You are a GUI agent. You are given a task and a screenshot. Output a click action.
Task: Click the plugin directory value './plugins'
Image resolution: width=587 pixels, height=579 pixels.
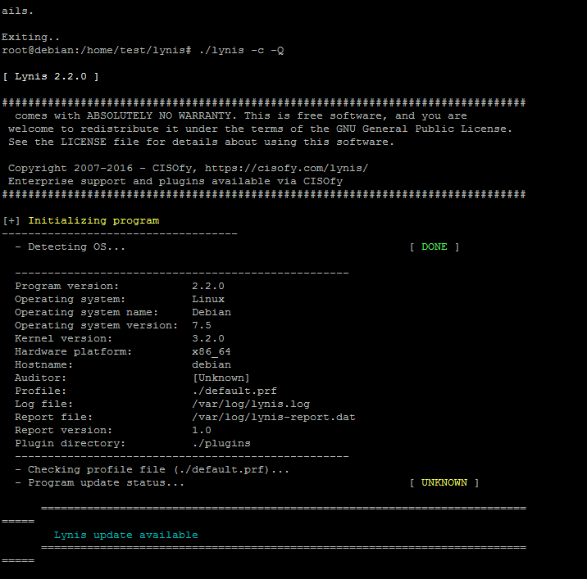point(221,443)
